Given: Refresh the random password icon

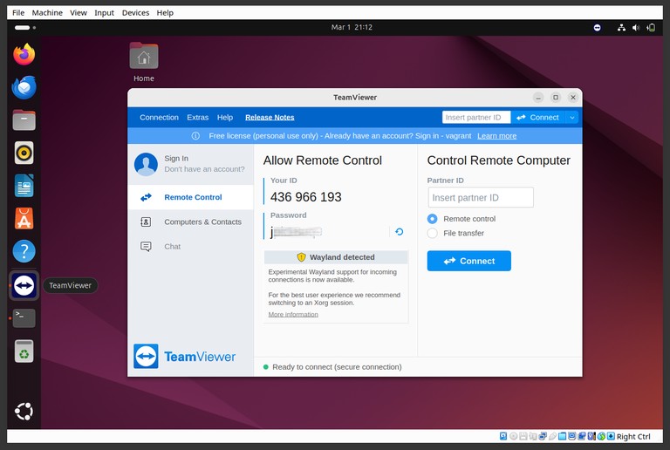Looking at the screenshot, I should click(x=399, y=232).
